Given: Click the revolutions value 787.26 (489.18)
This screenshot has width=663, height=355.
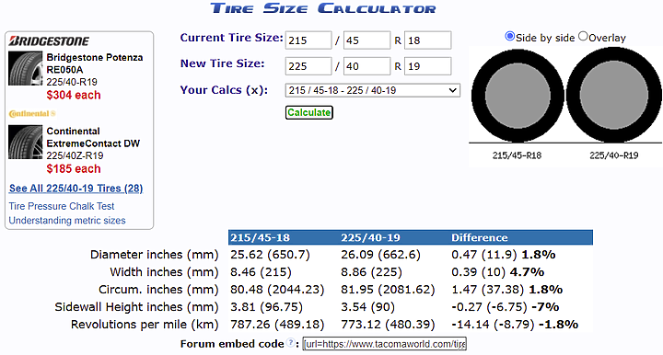Looking at the screenshot, I should (x=277, y=324).
